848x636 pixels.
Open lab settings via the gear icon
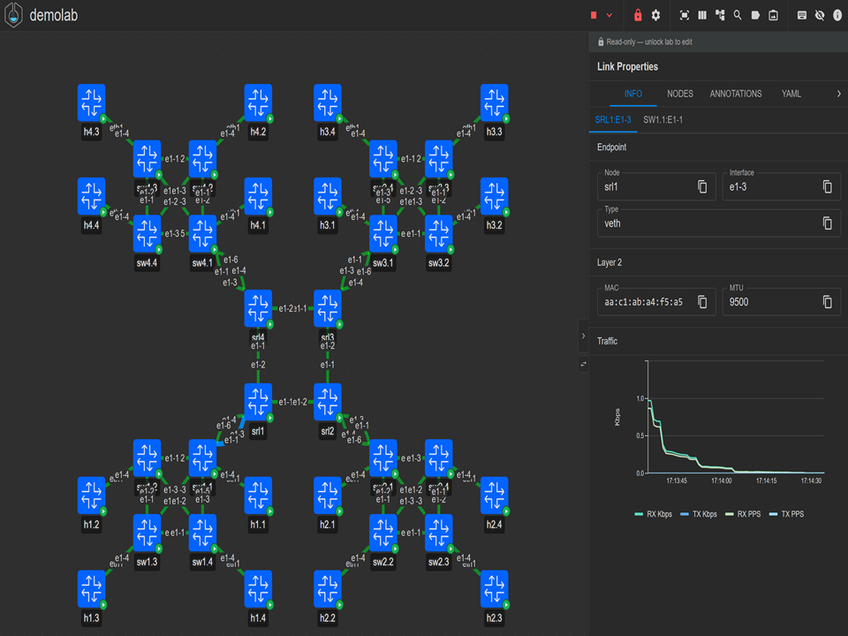[x=655, y=15]
